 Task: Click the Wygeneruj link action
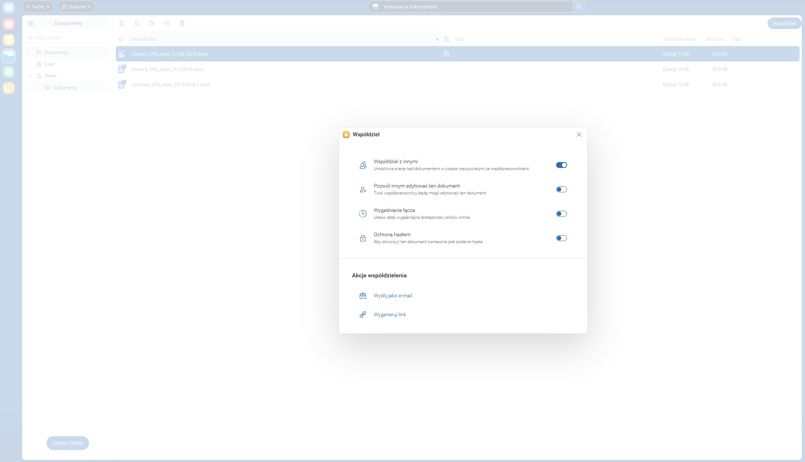tap(390, 314)
